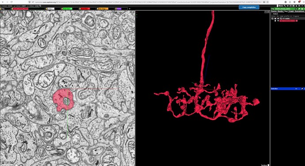Open reader view icon in the address bar
This screenshot has width=305, height=166.
tap(264, 2)
